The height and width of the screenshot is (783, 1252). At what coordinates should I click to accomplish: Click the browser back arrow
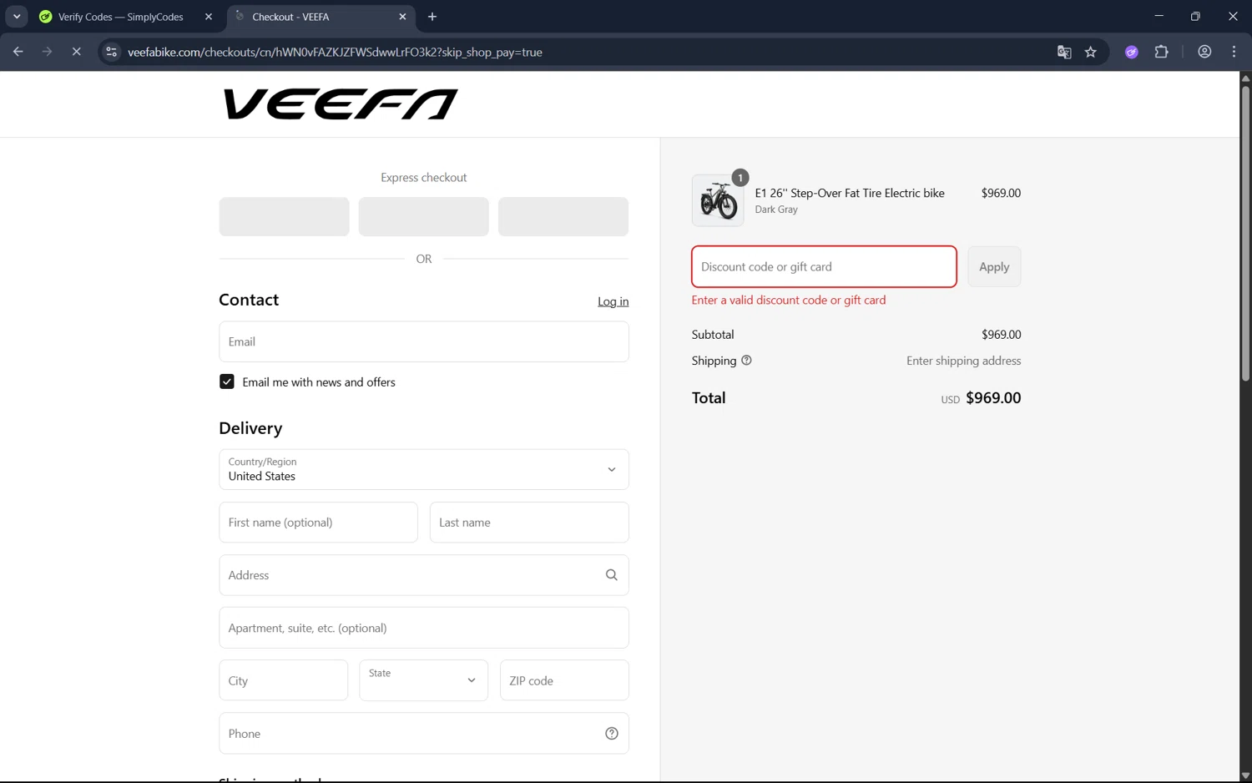click(x=18, y=52)
